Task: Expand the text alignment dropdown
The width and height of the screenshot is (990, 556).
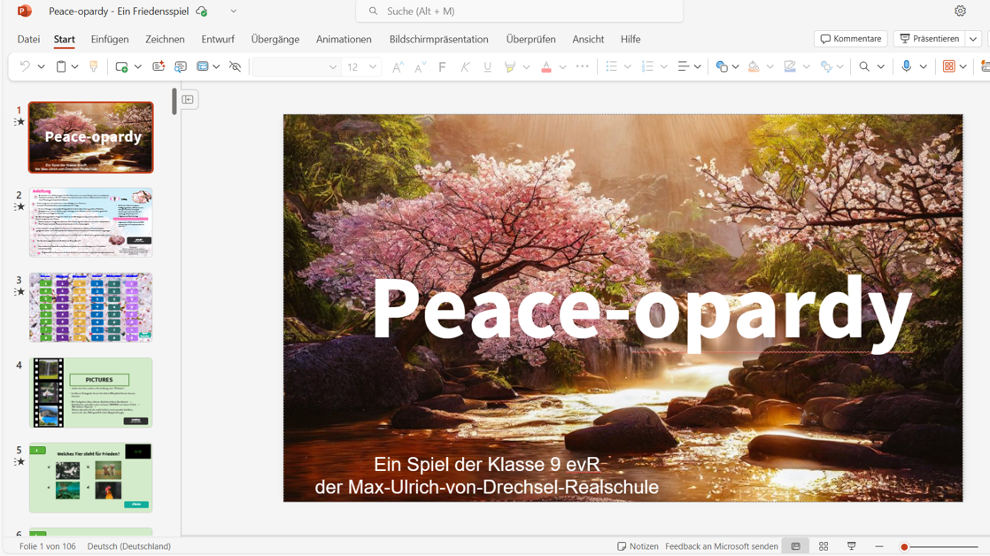Action: point(698,67)
